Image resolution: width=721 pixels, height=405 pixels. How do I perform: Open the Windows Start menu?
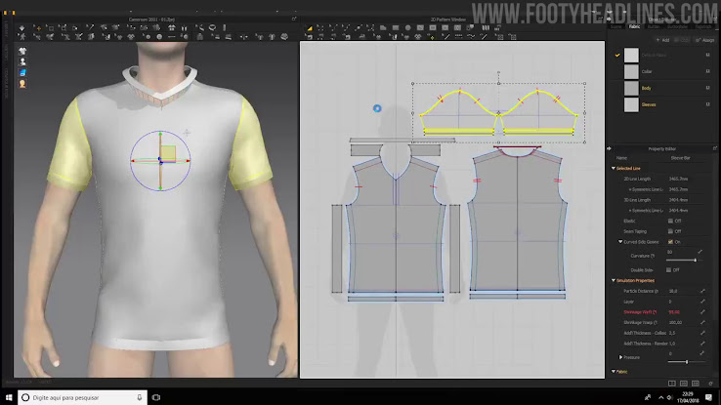(x=8, y=397)
